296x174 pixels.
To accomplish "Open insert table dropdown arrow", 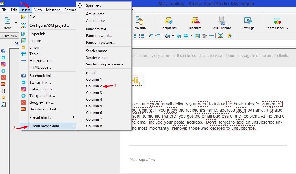I will coord(191,36).
